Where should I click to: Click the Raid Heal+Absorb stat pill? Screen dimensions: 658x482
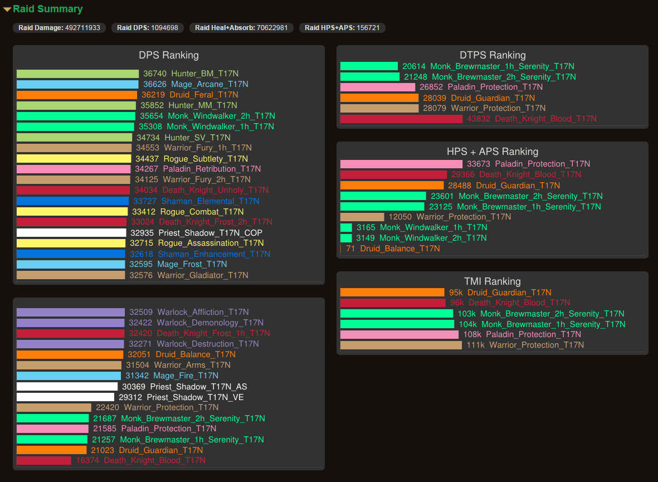241,28
